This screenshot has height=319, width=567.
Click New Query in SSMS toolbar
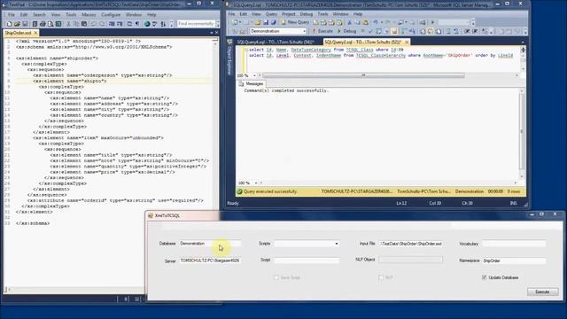point(295,22)
